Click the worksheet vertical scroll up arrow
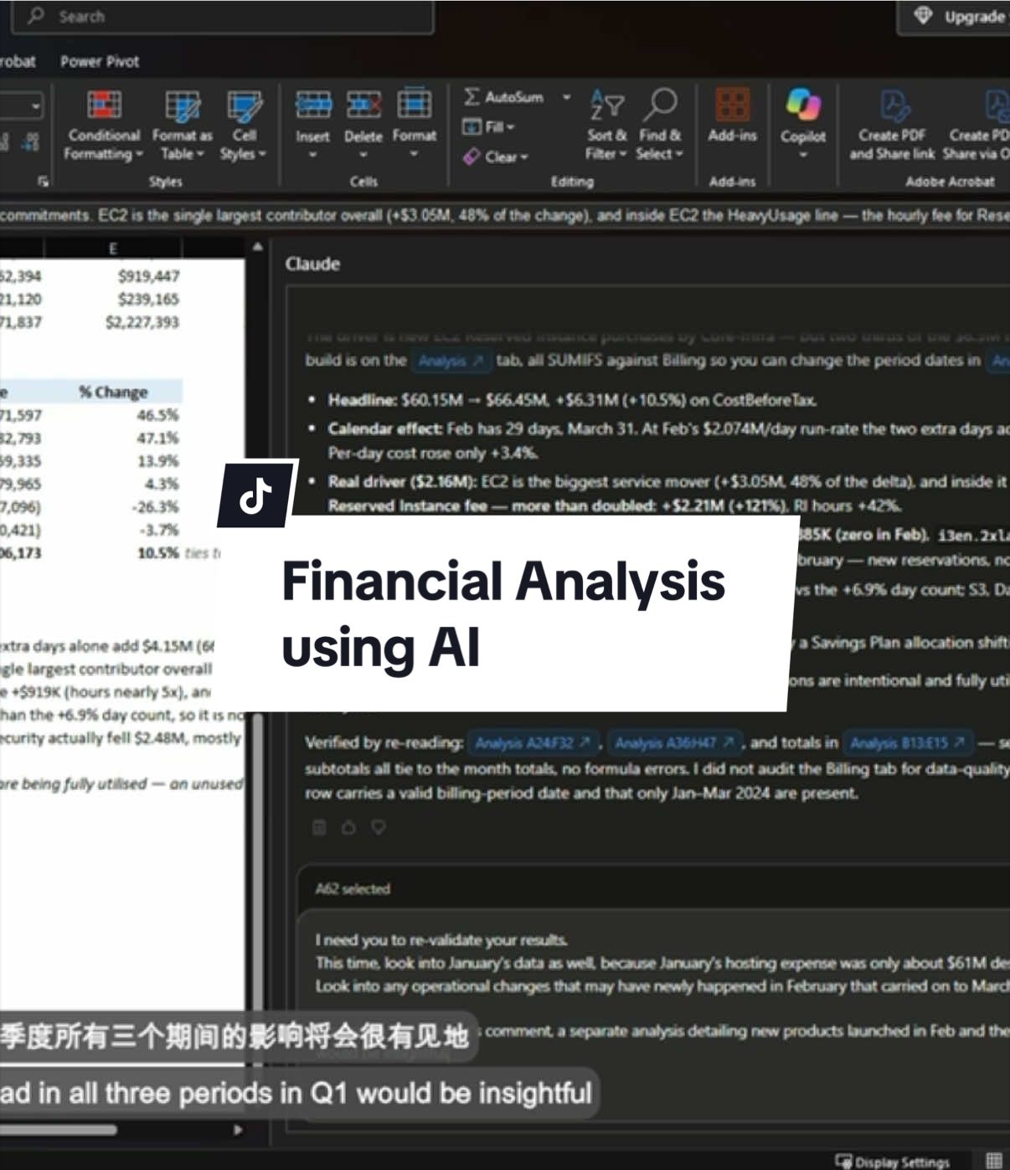Screen dimensions: 1010x1170 pyautogui.click(x=257, y=247)
